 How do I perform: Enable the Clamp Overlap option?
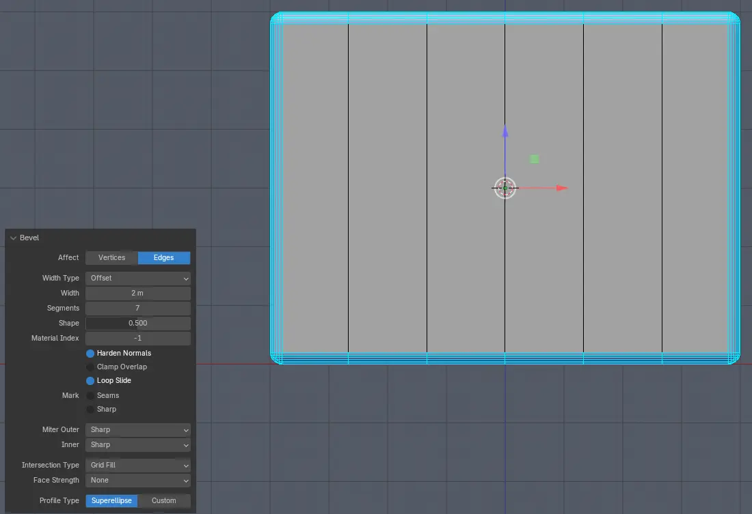coord(90,367)
